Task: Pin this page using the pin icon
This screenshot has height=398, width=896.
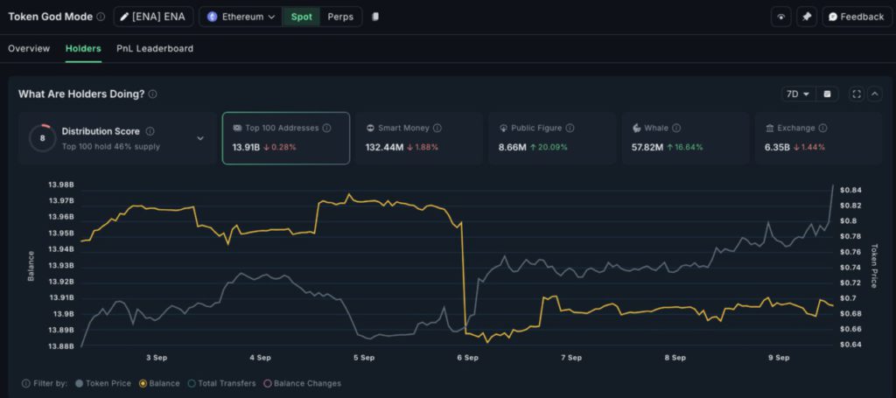Action: 807,17
